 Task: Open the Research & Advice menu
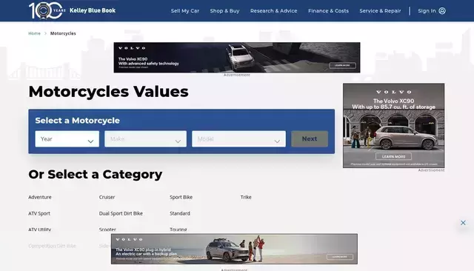point(273,11)
